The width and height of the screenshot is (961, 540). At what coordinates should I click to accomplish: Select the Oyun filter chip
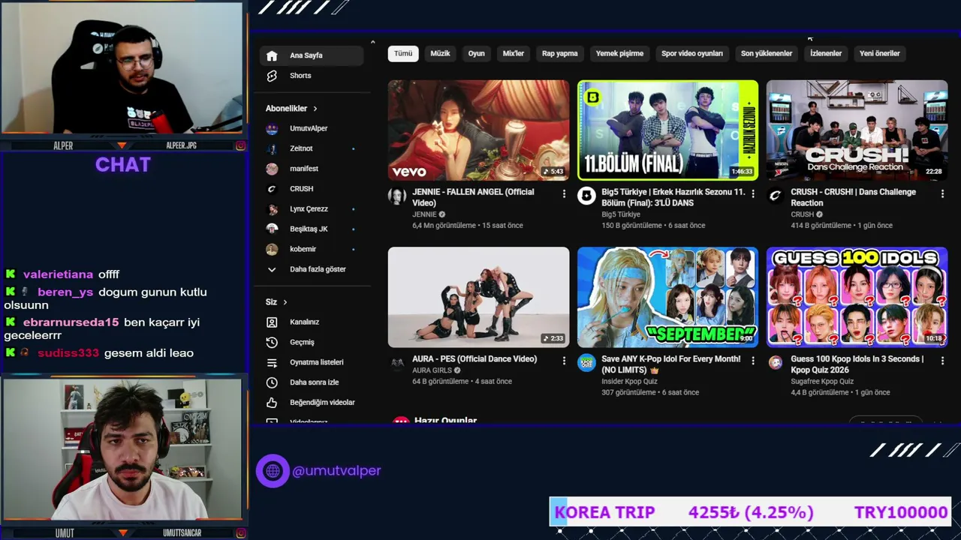pyautogui.click(x=477, y=53)
